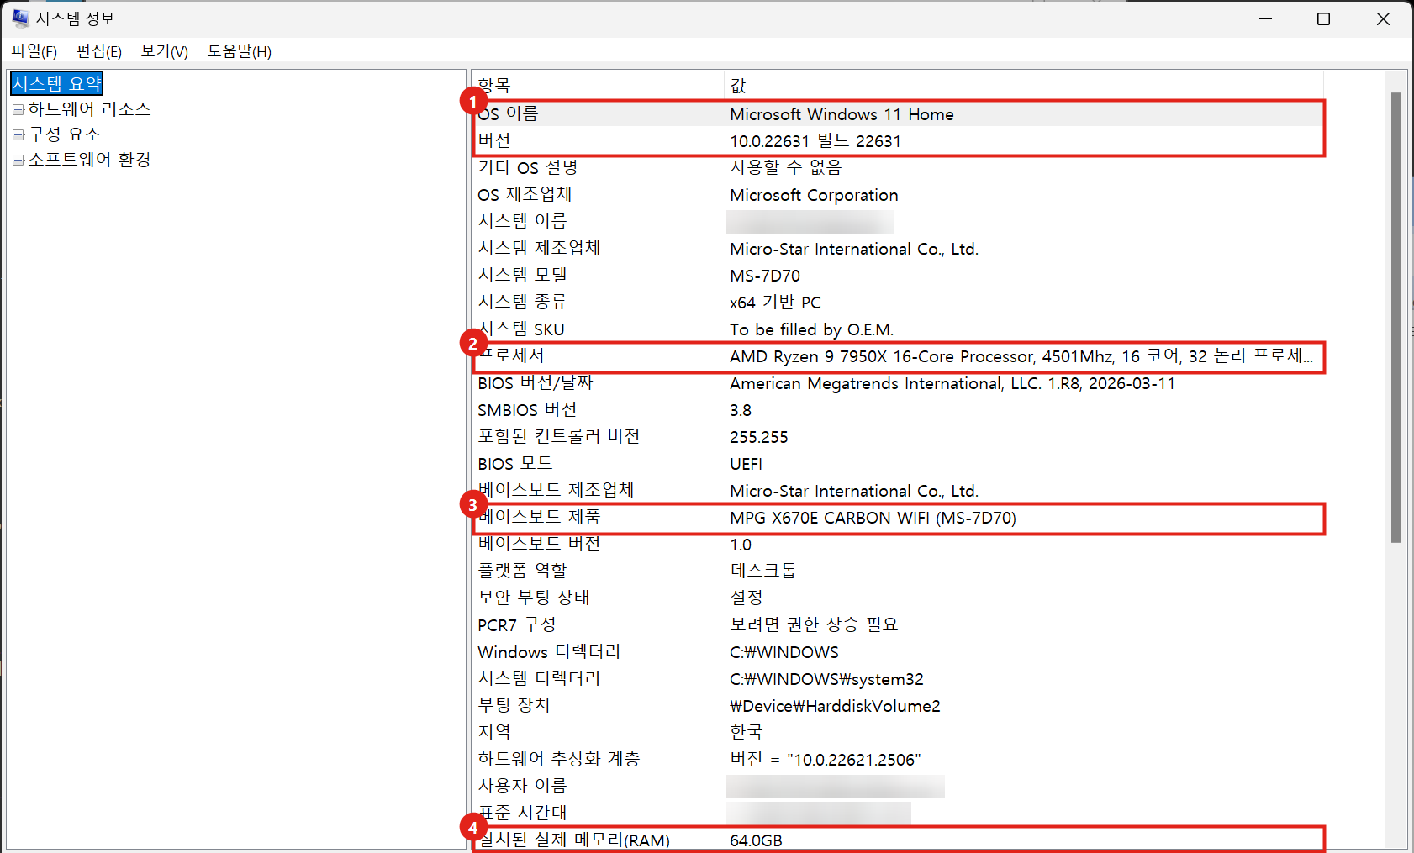
Task: Select the 베이스보드 제조업체 row
Action: 898,491
